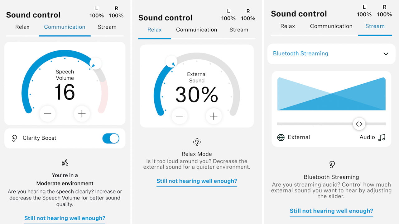Image resolution: width=399 pixels, height=224 pixels.
Task: Select Communication tab in middle panel
Action: 196,30
